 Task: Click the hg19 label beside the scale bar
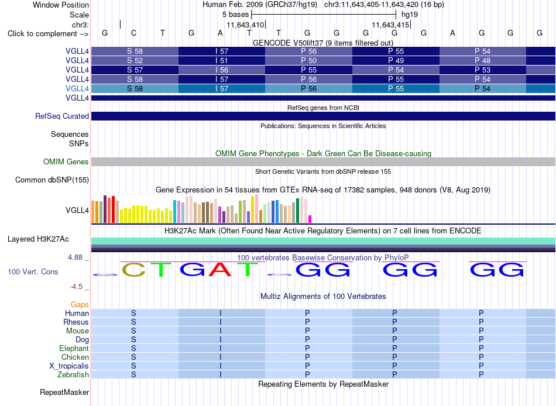(410, 15)
